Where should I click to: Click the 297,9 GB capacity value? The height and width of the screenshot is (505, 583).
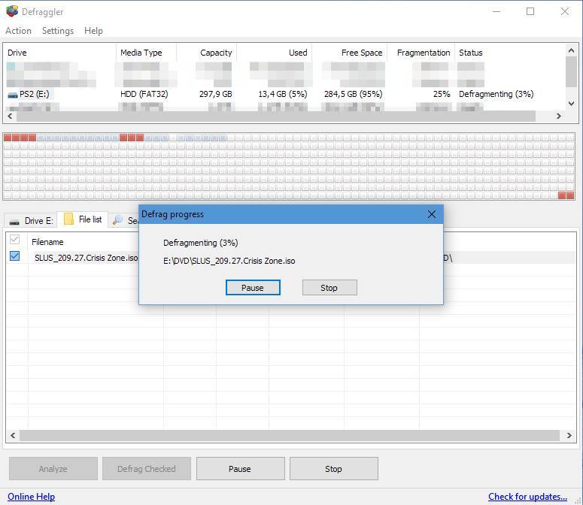(x=216, y=95)
